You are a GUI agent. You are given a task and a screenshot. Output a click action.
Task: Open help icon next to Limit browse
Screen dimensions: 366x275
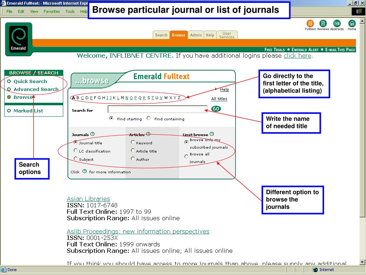[212, 134]
